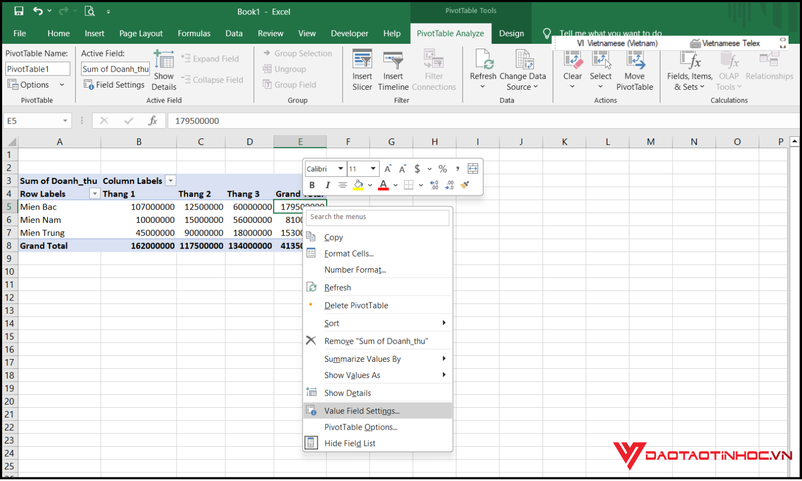Click the Move PivotTable icon
The height and width of the screenshot is (481, 802).
(x=635, y=68)
